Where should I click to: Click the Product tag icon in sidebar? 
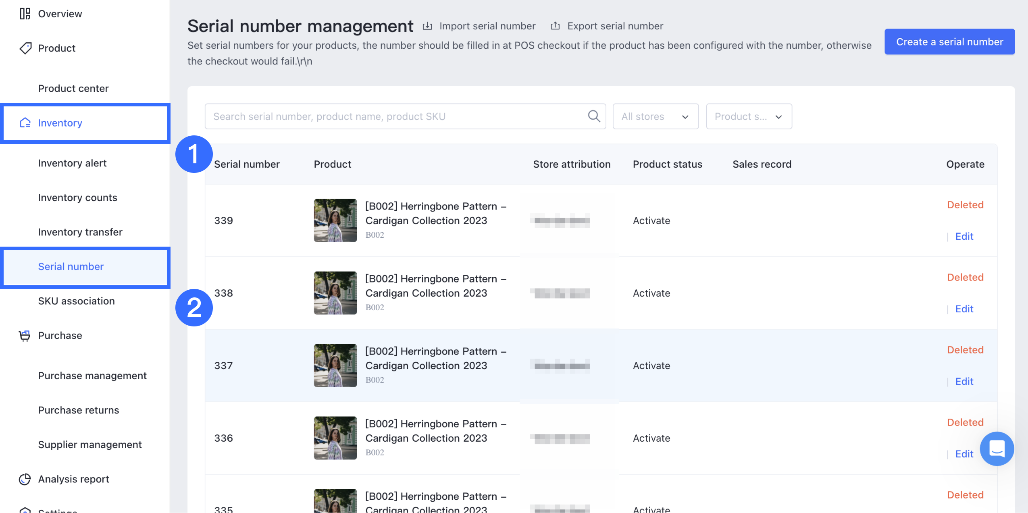coord(25,48)
